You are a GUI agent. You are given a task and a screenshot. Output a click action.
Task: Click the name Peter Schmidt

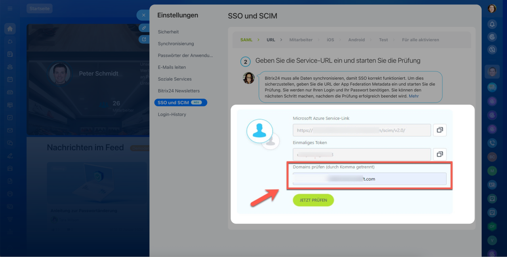coord(99,73)
